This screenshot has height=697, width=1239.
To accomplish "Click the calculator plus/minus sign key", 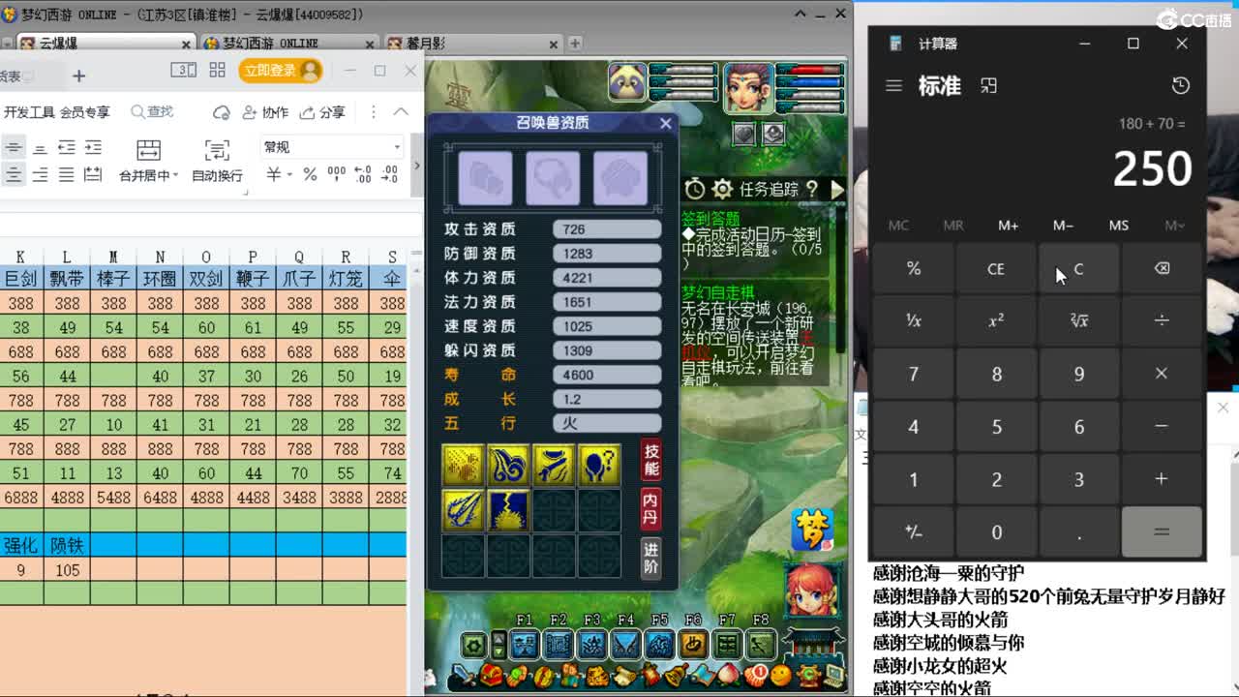I will [x=913, y=531].
